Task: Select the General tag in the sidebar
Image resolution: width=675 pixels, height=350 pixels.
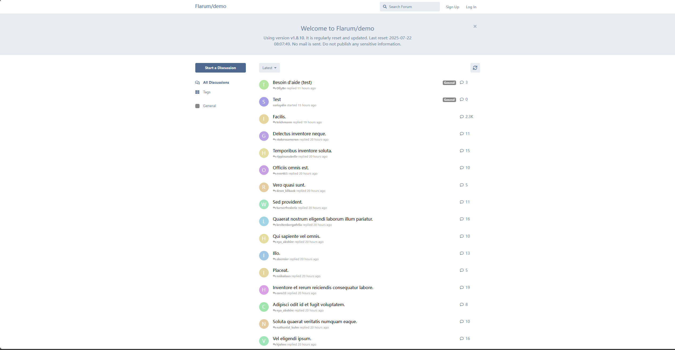Action: click(x=205, y=106)
